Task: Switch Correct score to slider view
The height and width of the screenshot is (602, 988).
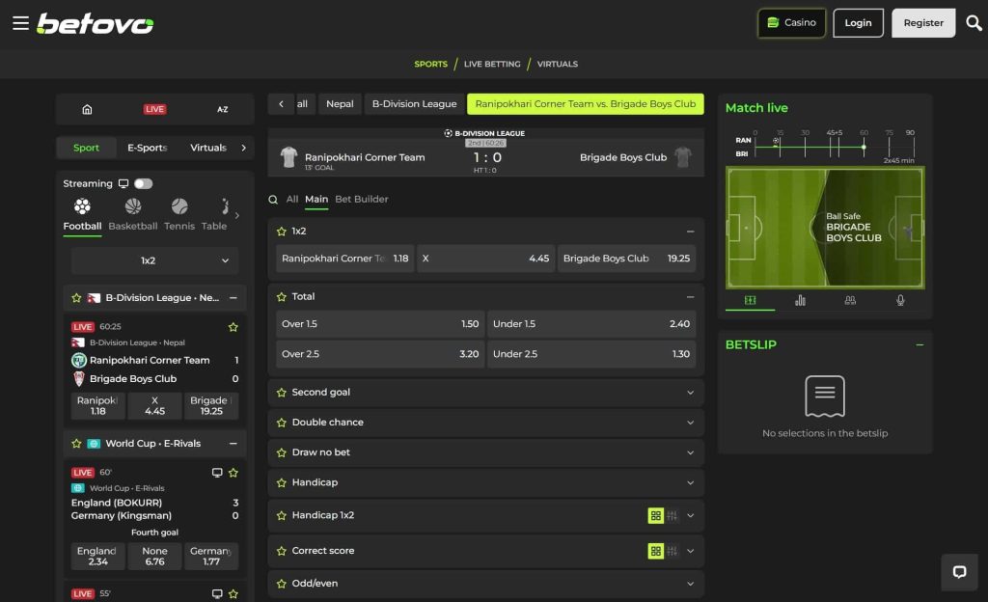Action: 672,551
